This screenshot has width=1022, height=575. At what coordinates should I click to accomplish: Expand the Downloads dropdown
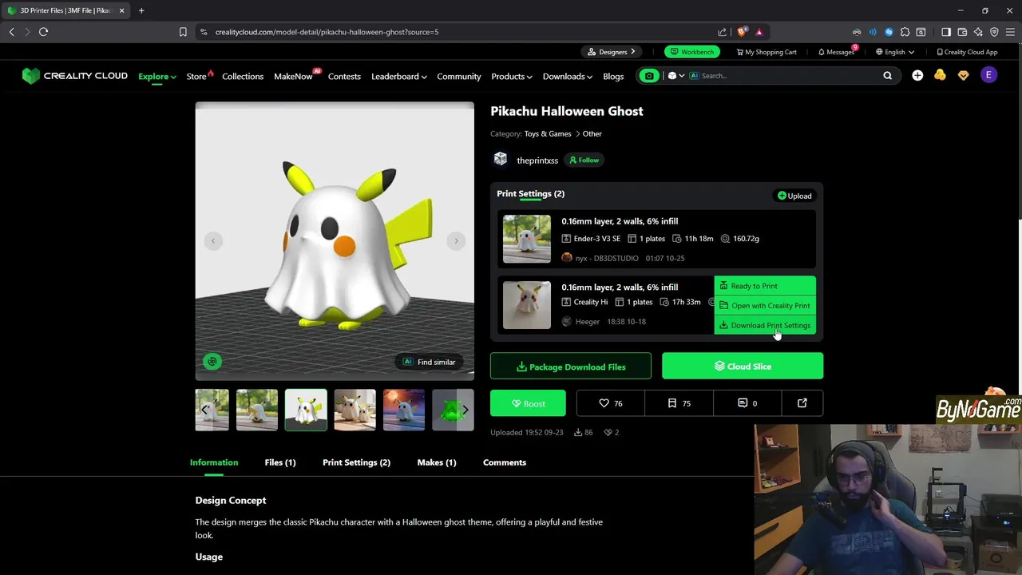pos(567,77)
